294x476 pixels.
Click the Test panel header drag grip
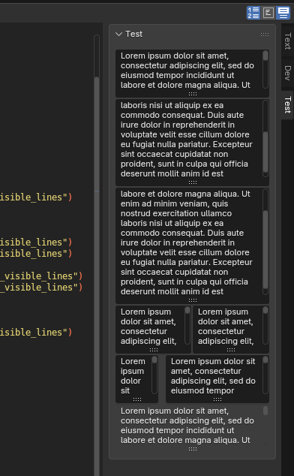(x=265, y=35)
